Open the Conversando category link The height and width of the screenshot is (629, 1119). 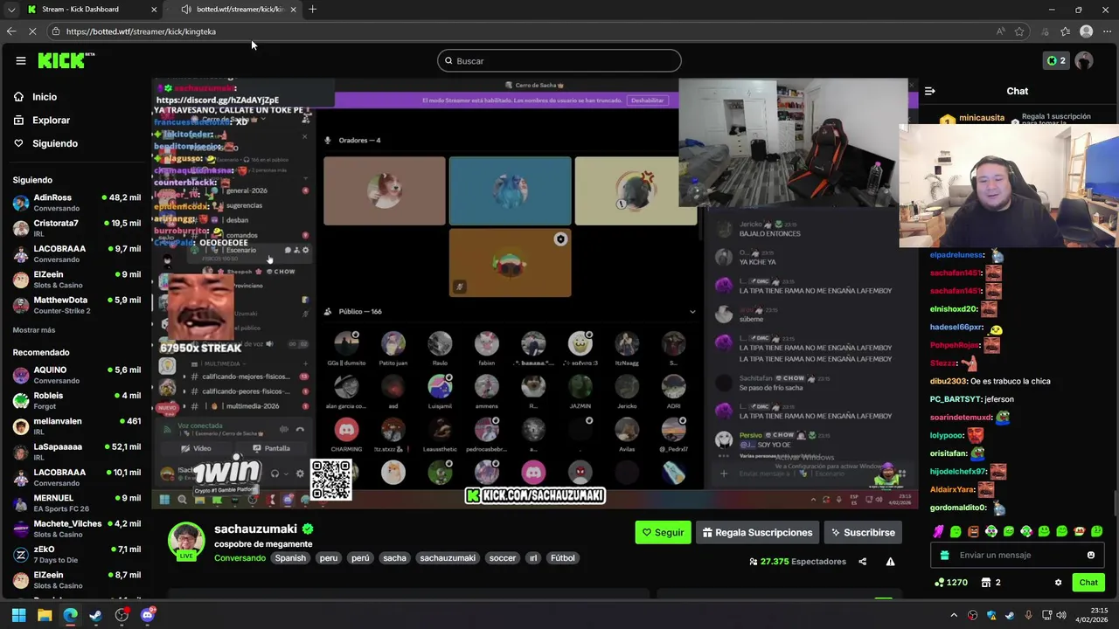[240, 558]
